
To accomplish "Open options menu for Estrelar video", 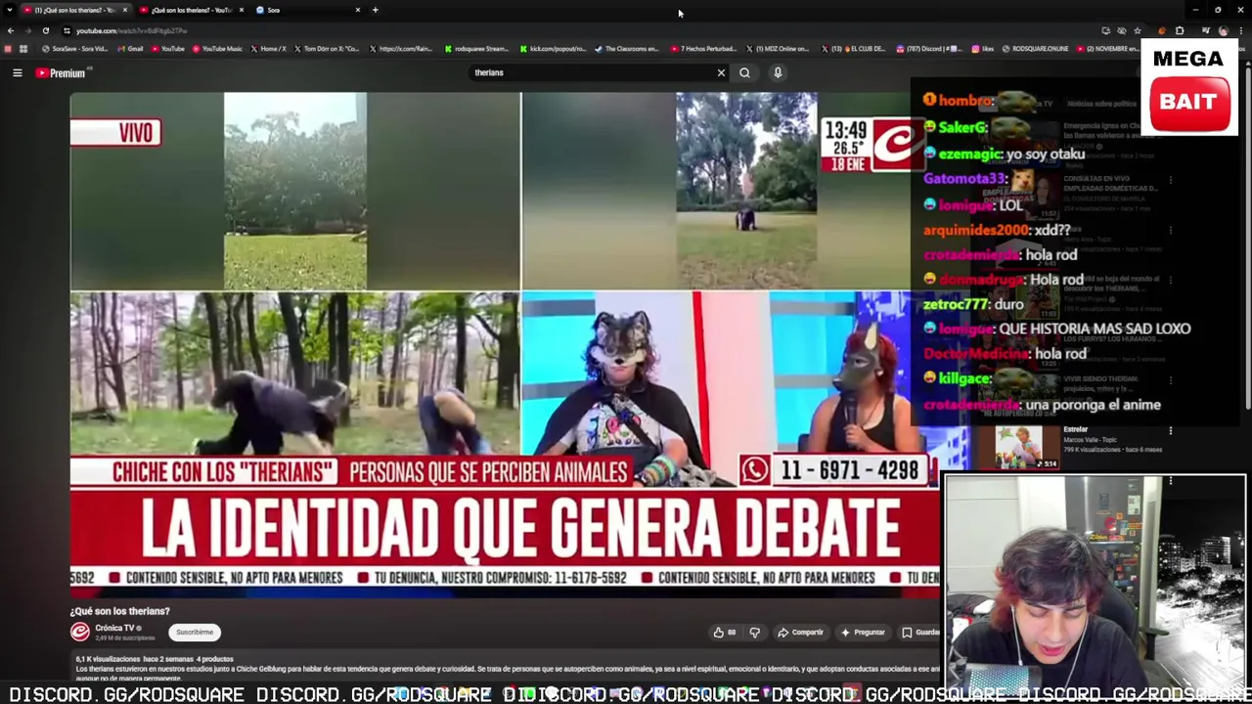I will click(1171, 430).
